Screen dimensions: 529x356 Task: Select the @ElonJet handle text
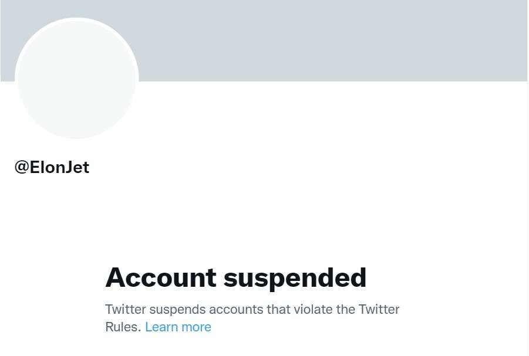coord(52,167)
